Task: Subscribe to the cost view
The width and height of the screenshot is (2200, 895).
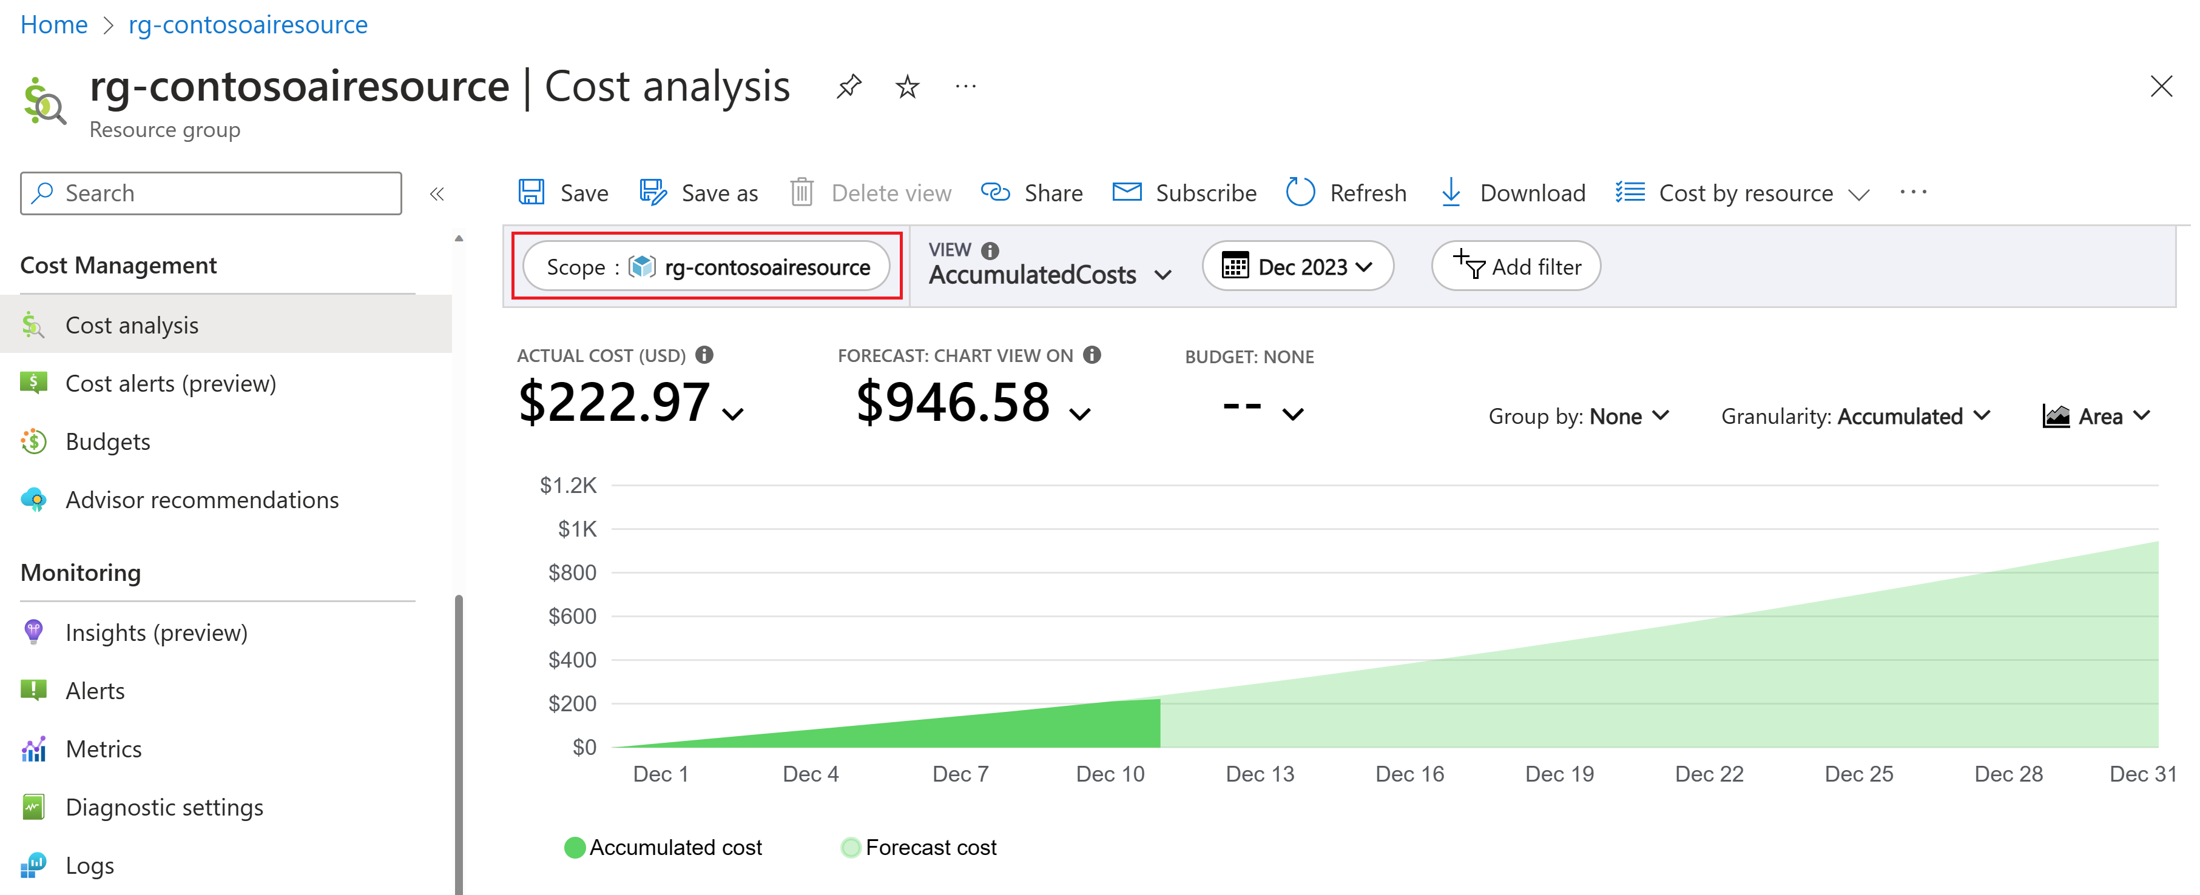Action: [x=1184, y=193]
